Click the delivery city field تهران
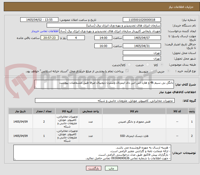Viewport: 200px width, 175px height. 142,58
